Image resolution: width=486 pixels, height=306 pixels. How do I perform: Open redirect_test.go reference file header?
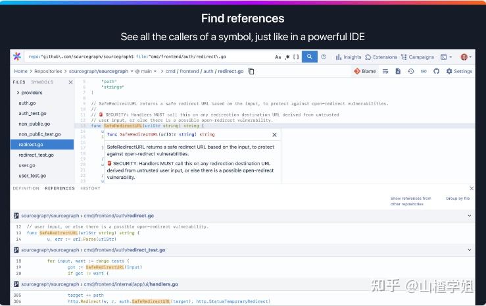click(x=93, y=250)
